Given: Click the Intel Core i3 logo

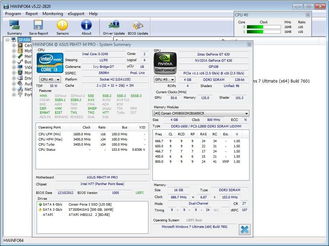Looking at the screenshot, I should point(50,63).
